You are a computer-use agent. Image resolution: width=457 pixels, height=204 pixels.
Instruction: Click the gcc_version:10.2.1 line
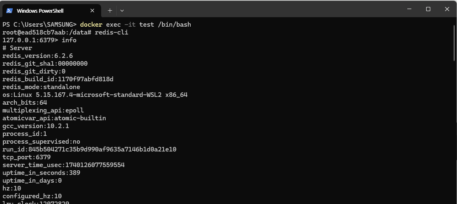[36, 126]
